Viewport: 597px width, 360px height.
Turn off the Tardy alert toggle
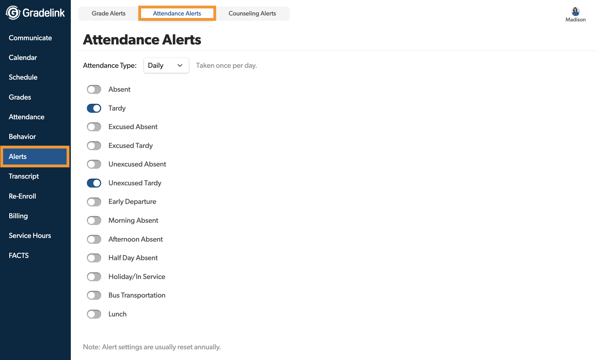94,108
